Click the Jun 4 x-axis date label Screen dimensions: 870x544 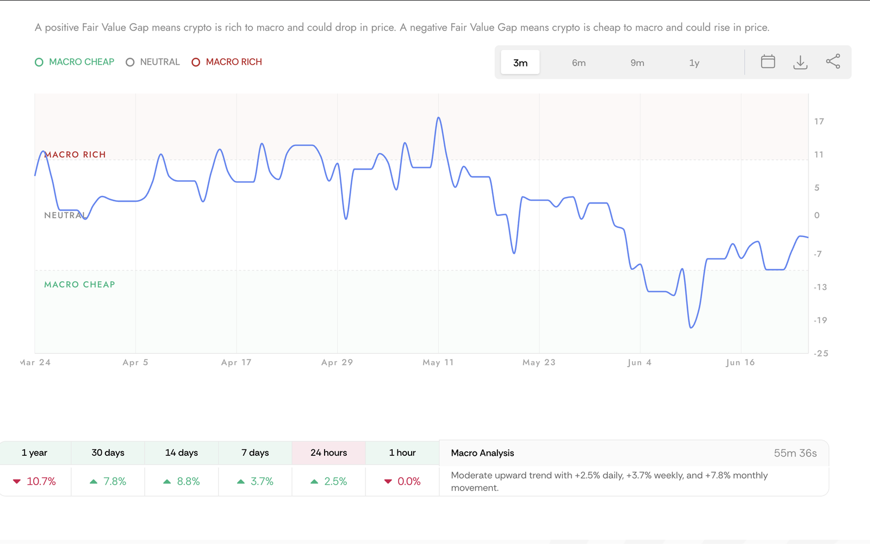click(x=639, y=362)
